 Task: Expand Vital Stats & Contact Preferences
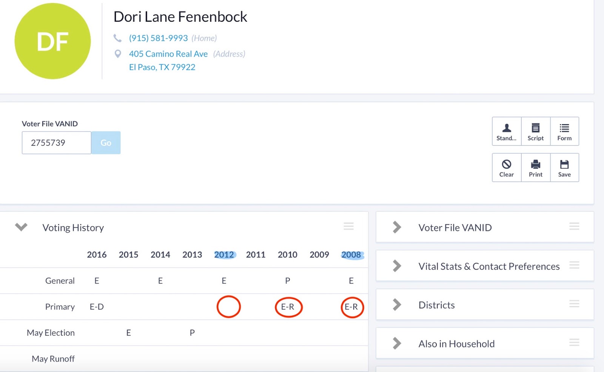coord(397,266)
